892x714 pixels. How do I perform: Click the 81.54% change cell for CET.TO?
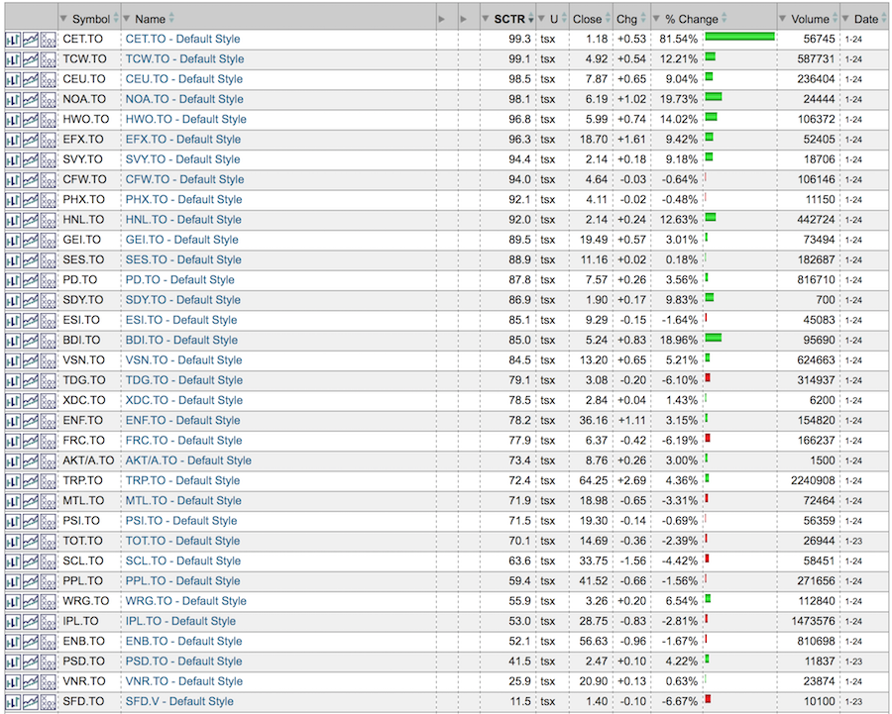coord(679,40)
